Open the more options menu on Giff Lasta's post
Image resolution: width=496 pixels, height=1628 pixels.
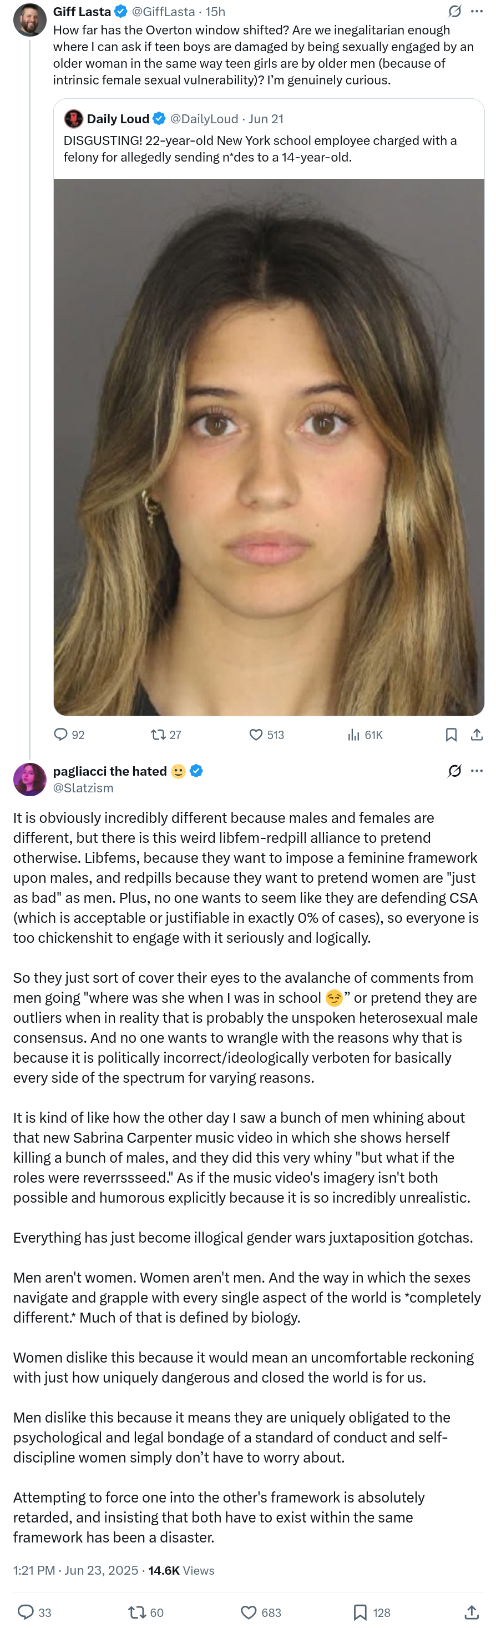pos(477,11)
